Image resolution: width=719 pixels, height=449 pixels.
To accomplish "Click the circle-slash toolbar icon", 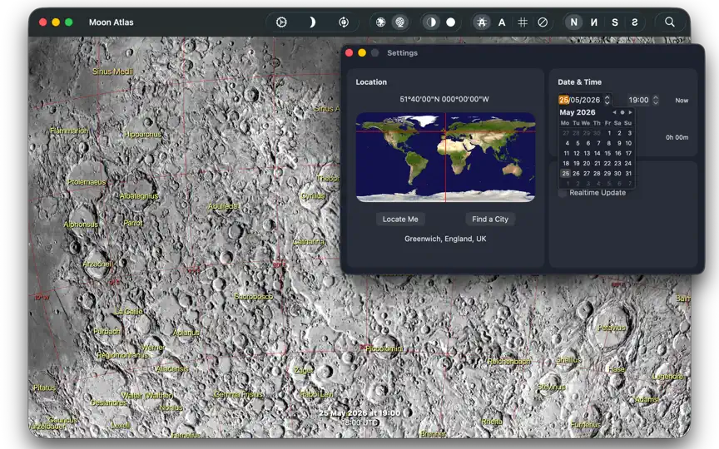I will 543,22.
